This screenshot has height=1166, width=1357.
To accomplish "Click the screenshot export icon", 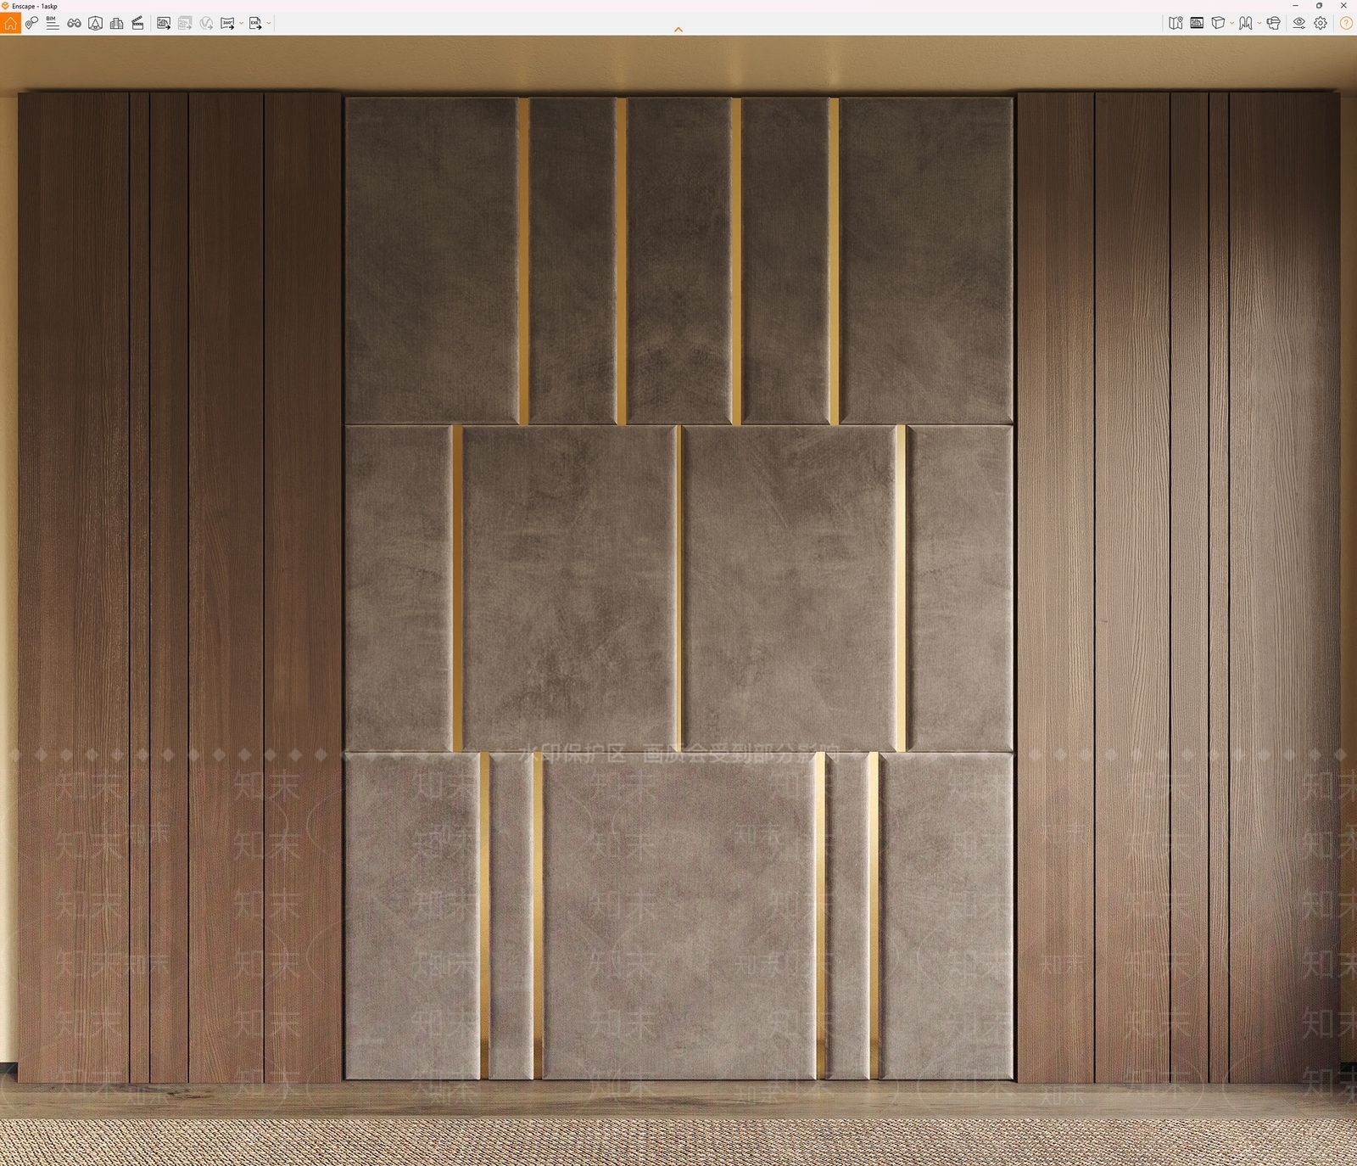I will pos(164,24).
